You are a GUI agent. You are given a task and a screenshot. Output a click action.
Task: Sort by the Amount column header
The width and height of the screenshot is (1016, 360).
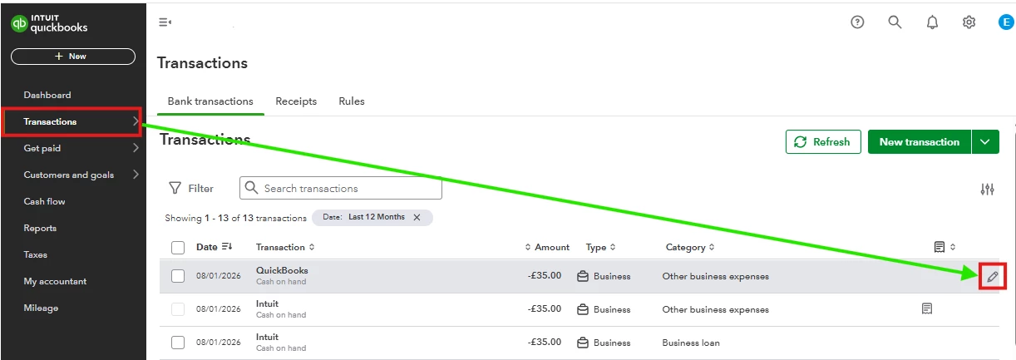pyautogui.click(x=547, y=247)
